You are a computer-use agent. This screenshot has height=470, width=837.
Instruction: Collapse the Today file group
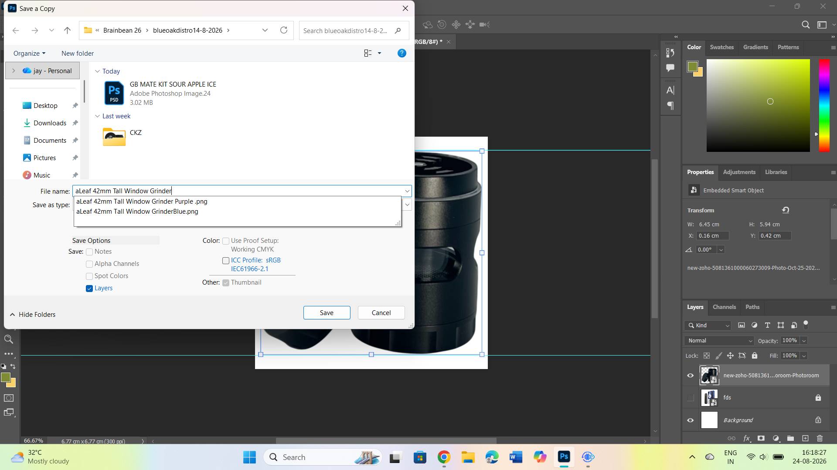[x=97, y=71]
